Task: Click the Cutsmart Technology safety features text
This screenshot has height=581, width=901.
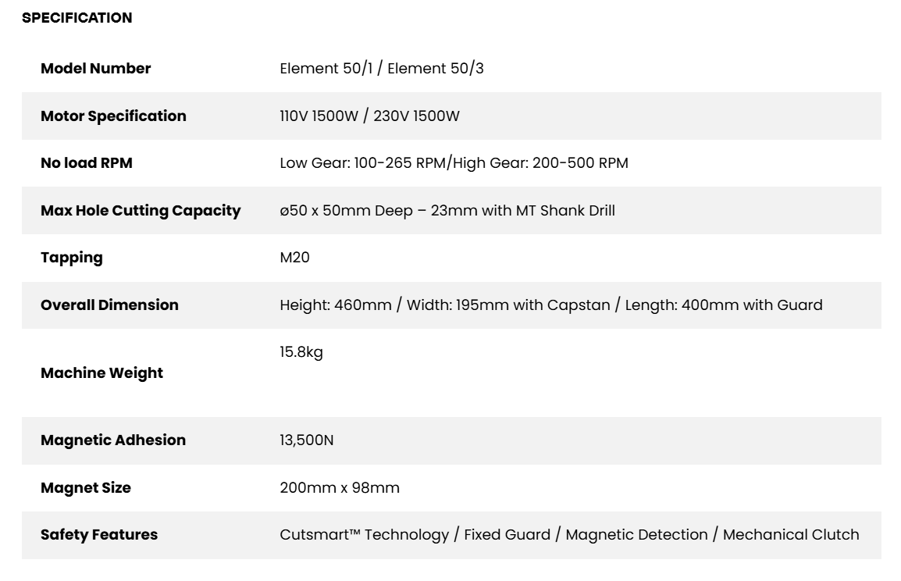Action: tap(365, 535)
